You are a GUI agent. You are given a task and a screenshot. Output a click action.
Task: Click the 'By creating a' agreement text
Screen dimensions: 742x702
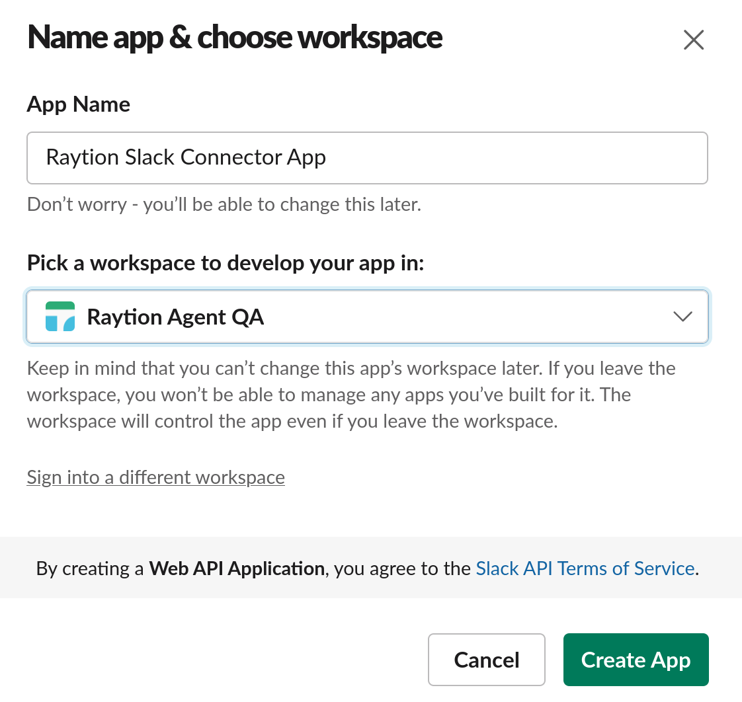(89, 568)
